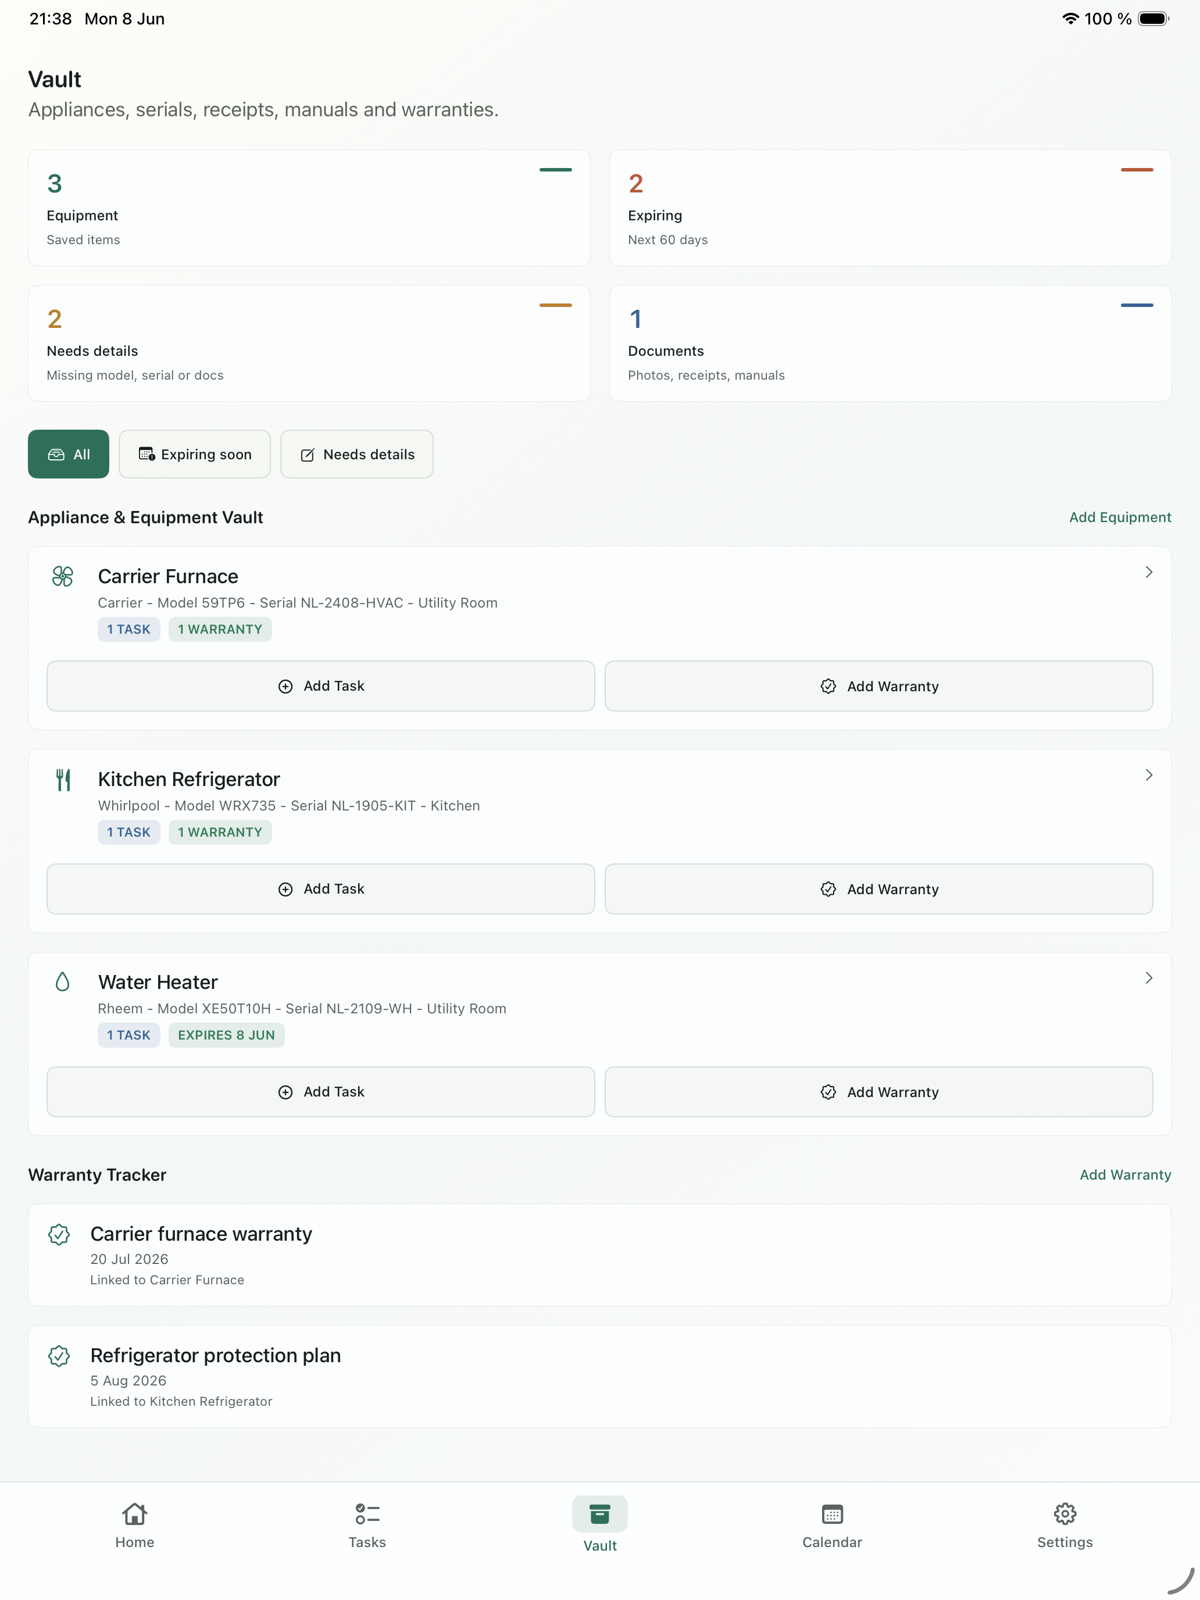Click the Rheem Model XE50T10H details line
1200x1600 pixels.
coord(302,1008)
